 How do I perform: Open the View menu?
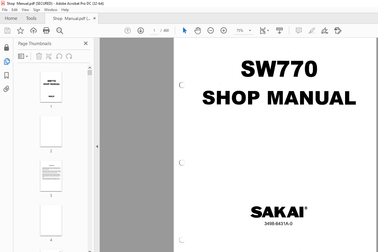point(25,10)
